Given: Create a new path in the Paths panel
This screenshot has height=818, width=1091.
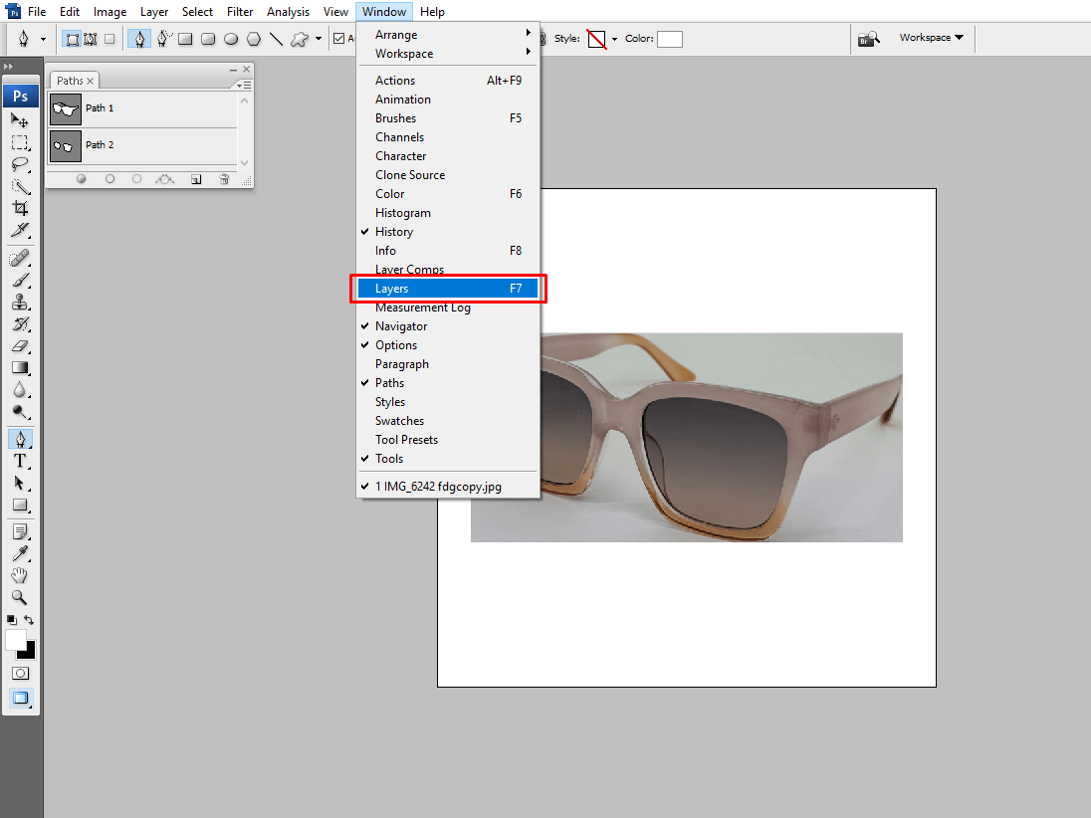Looking at the screenshot, I should coord(195,178).
